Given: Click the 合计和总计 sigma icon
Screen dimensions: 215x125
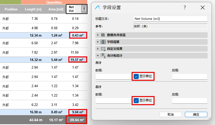Looking at the screenshot, I should [103, 55].
